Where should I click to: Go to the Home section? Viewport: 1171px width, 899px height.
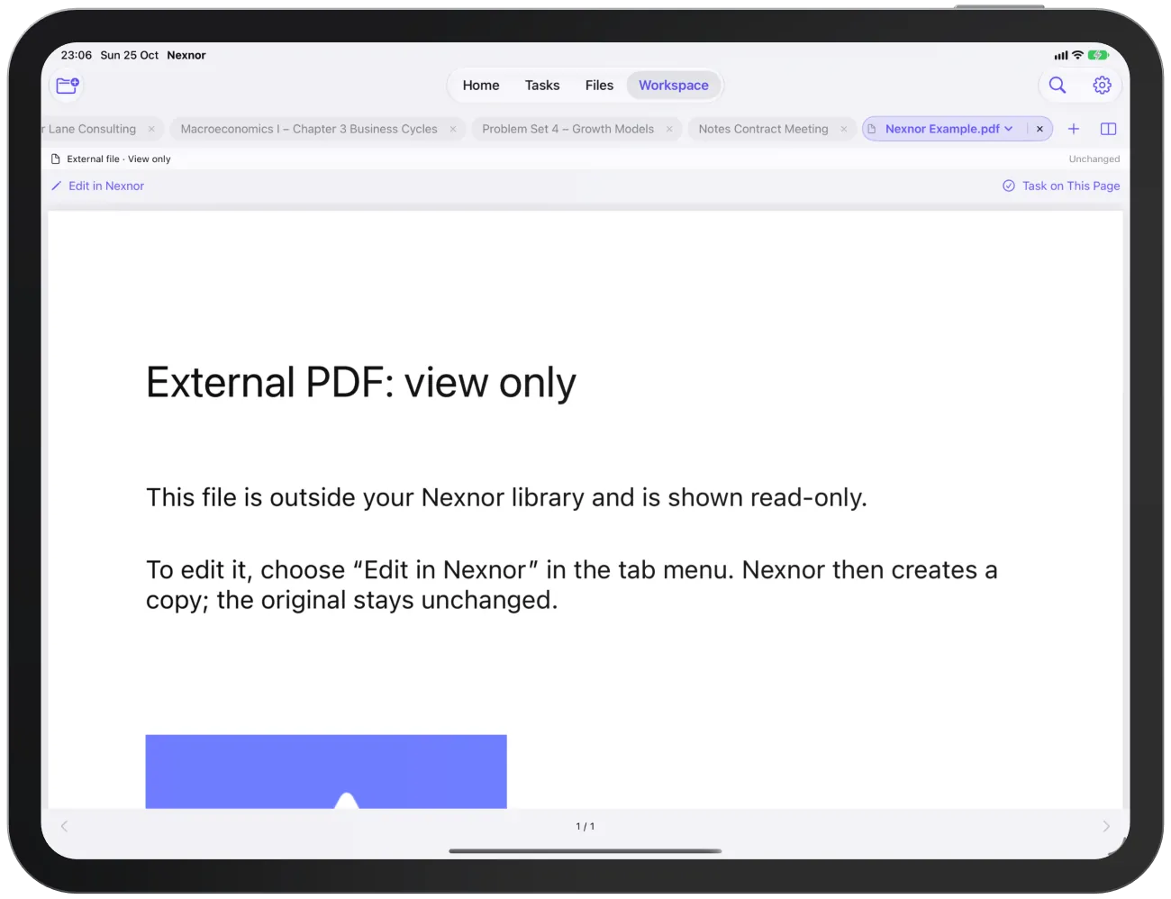click(481, 86)
